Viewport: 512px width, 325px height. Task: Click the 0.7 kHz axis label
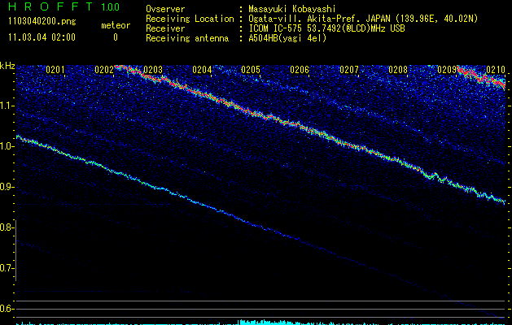coord(7,268)
